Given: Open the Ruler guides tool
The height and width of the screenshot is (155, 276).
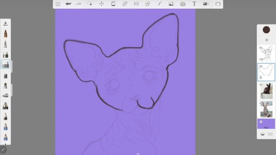Looking at the screenshot, I should [125, 4].
